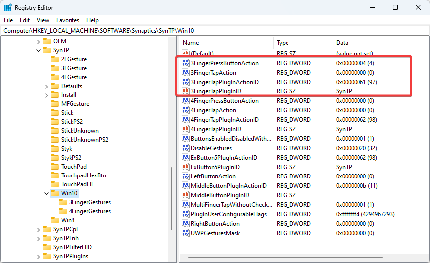The width and height of the screenshot is (430, 263).
Task: Select the TouchpadHexBtn tree item
Action: 83,175
